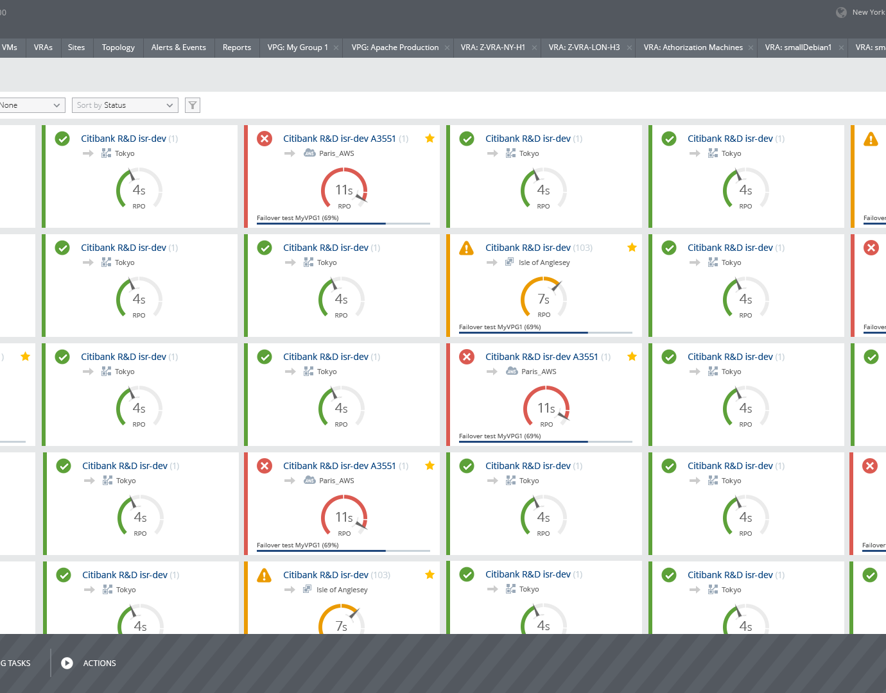Screen dimensions: 886x693
Task: Click warning icon on (103) card showing failover progress
Action: pos(467,248)
